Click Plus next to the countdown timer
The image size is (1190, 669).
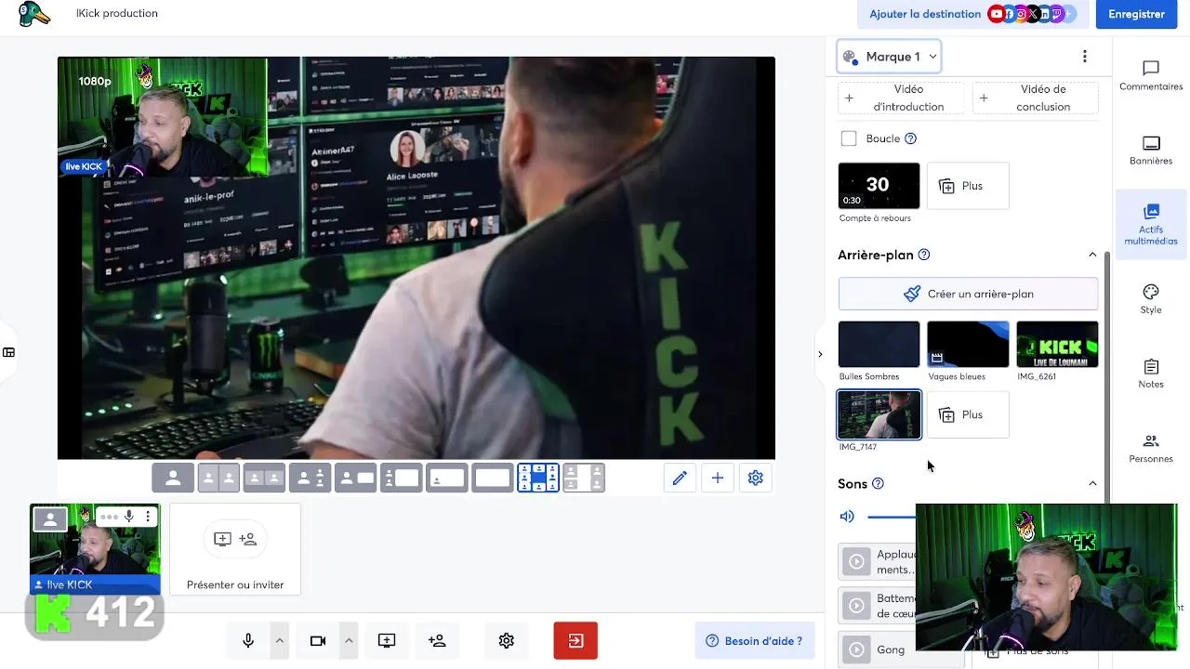(968, 186)
